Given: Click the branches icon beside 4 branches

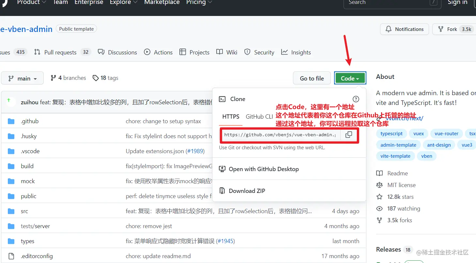Looking at the screenshot, I should pos(54,78).
